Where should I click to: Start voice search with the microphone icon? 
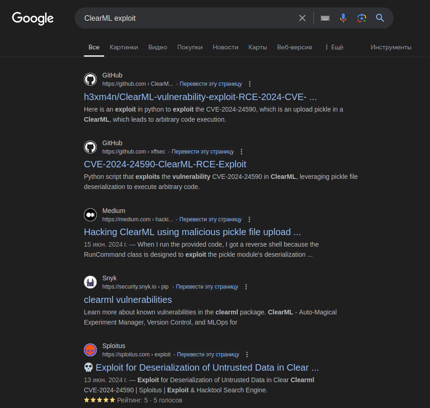click(x=343, y=18)
